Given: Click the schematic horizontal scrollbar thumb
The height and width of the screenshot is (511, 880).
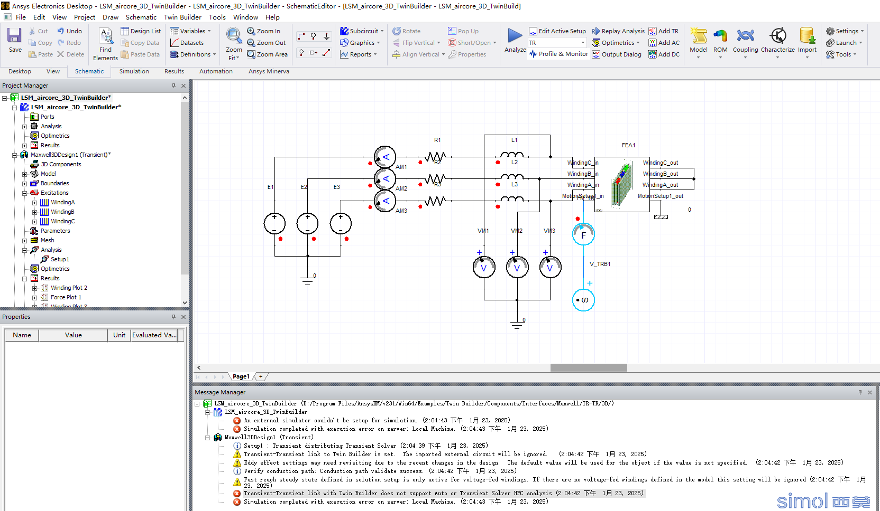Looking at the screenshot, I should 589,367.
